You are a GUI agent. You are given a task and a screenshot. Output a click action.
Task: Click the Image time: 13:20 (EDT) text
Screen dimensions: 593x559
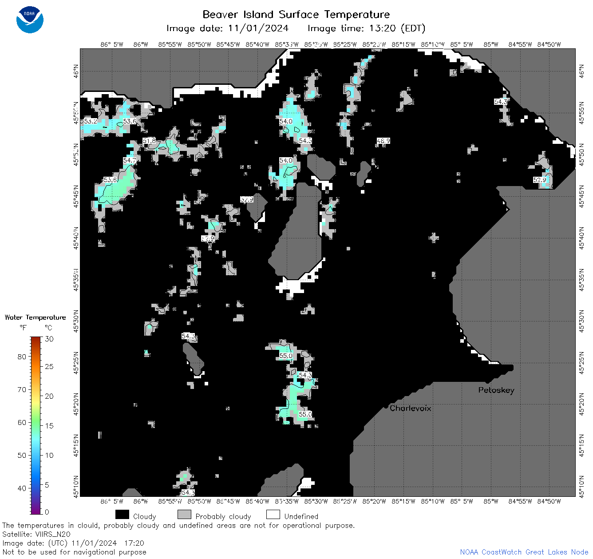tap(366, 28)
